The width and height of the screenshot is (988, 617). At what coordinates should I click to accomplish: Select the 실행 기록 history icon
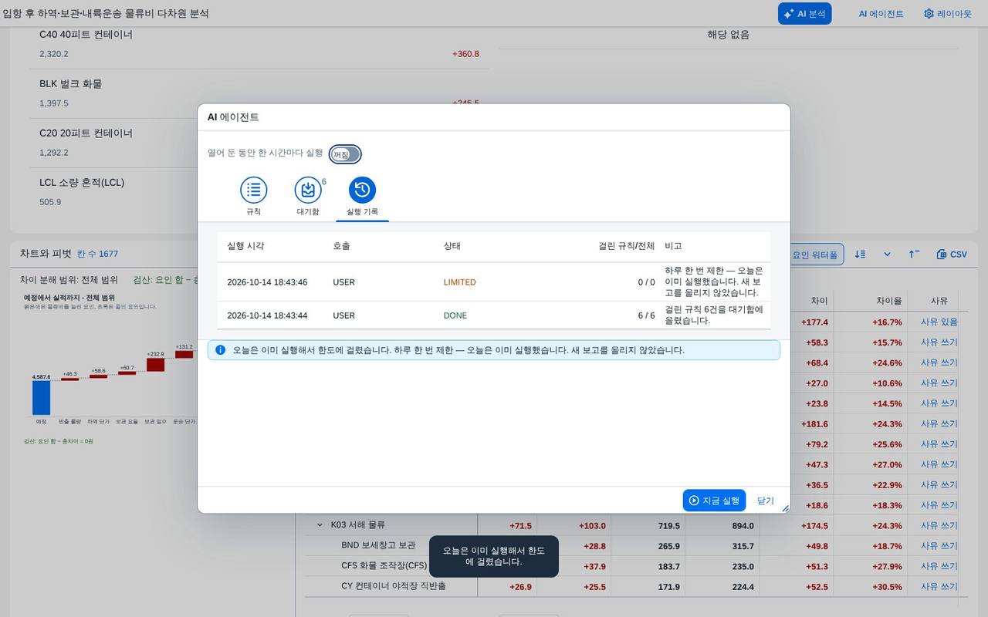click(362, 190)
